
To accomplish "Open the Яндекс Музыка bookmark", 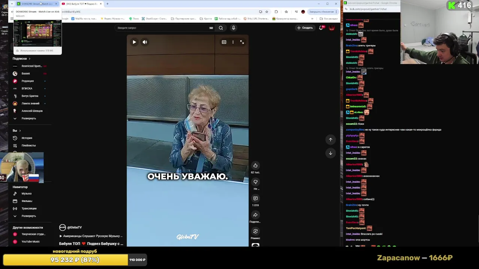I will click(113, 19).
